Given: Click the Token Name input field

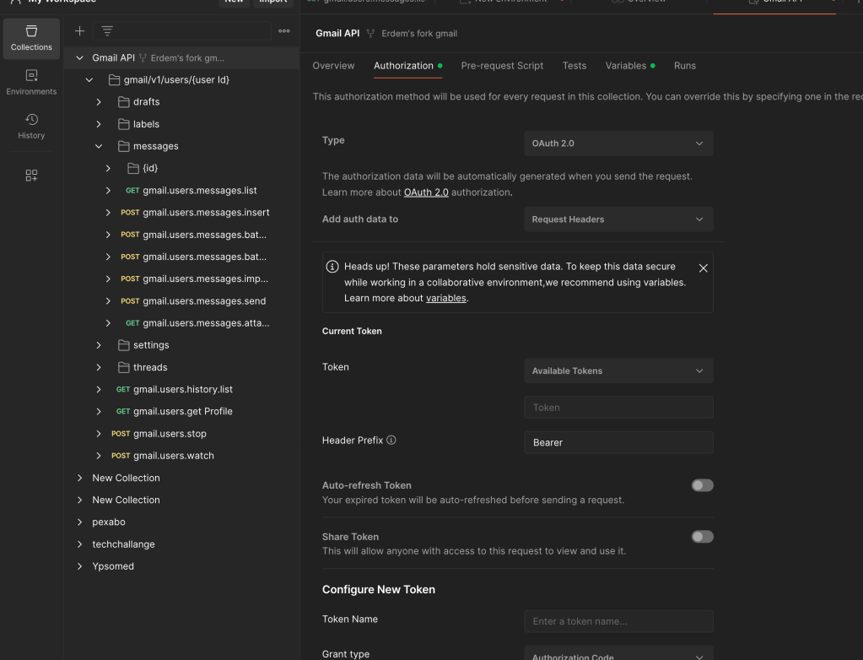Looking at the screenshot, I should [x=618, y=621].
